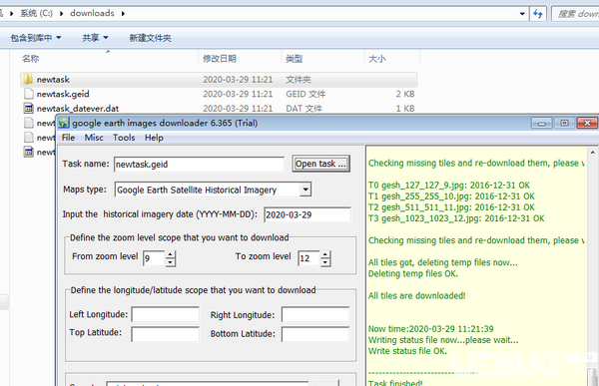
Task: Open the File menu
Action: [68, 138]
